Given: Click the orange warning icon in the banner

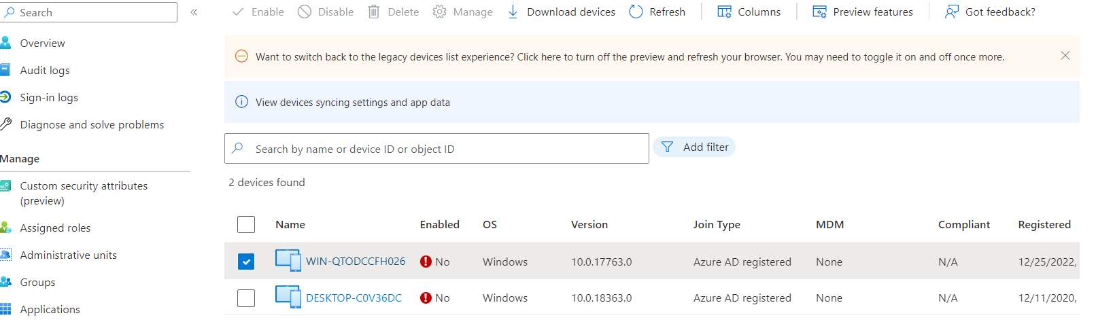Looking at the screenshot, I should (241, 56).
